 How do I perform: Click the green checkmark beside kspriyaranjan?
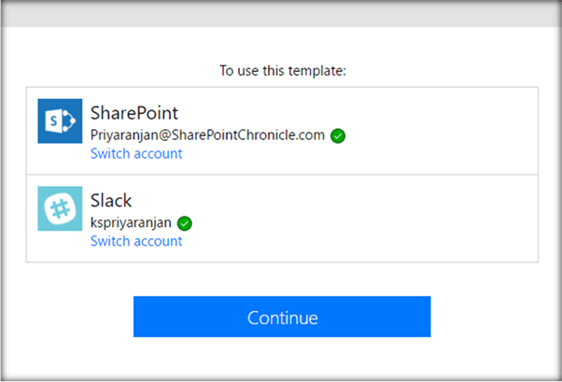[185, 223]
